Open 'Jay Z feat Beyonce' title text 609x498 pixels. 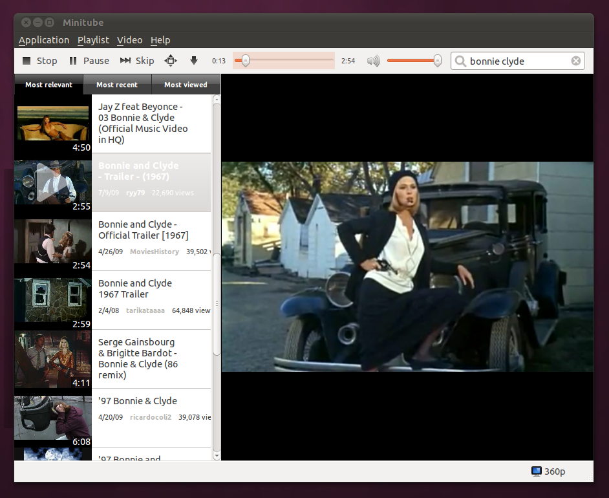click(x=142, y=123)
